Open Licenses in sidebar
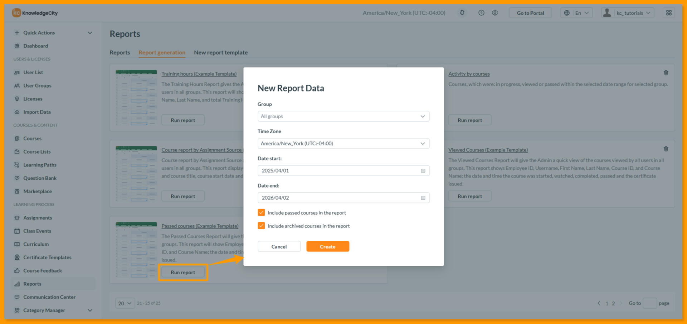This screenshot has height=324, width=687. pos(33,99)
